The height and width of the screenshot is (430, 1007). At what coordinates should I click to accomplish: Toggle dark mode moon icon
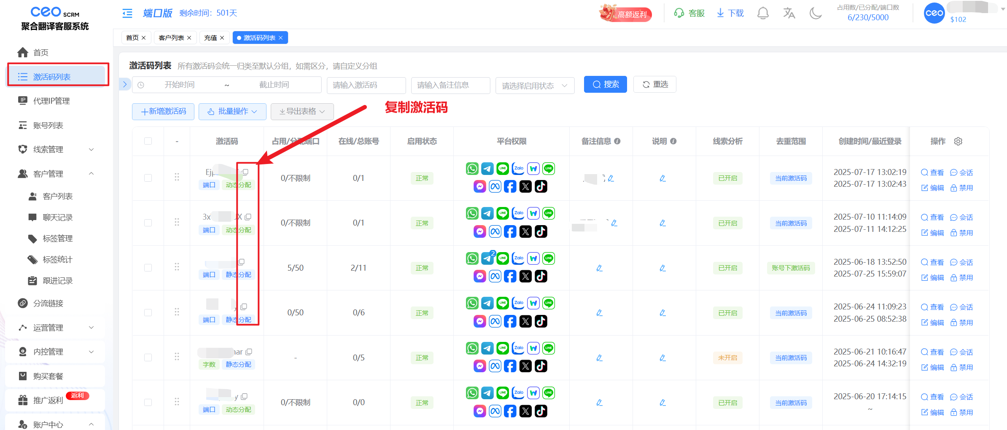(816, 13)
